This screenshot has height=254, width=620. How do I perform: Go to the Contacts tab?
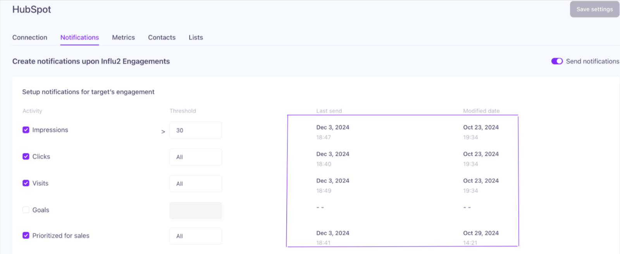pyautogui.click(x=162, y=37)
